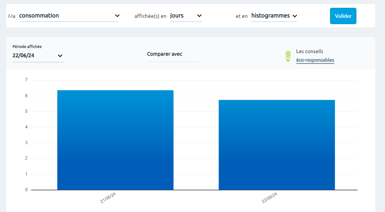Click the chevron arrow beside date 22/06/24

click(60, 56)
